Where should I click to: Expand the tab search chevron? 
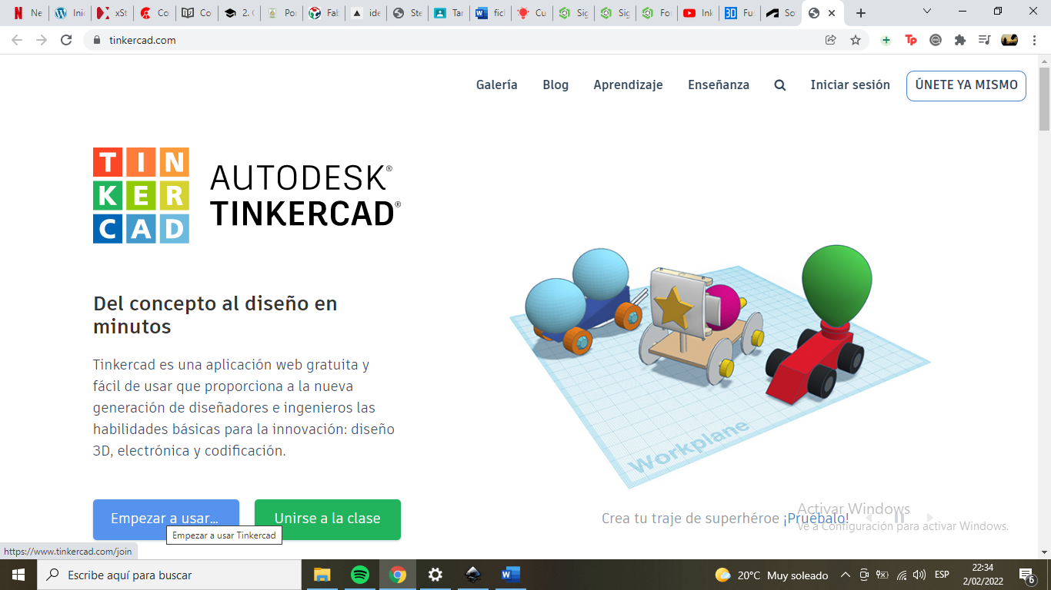(x=927, y=12)
